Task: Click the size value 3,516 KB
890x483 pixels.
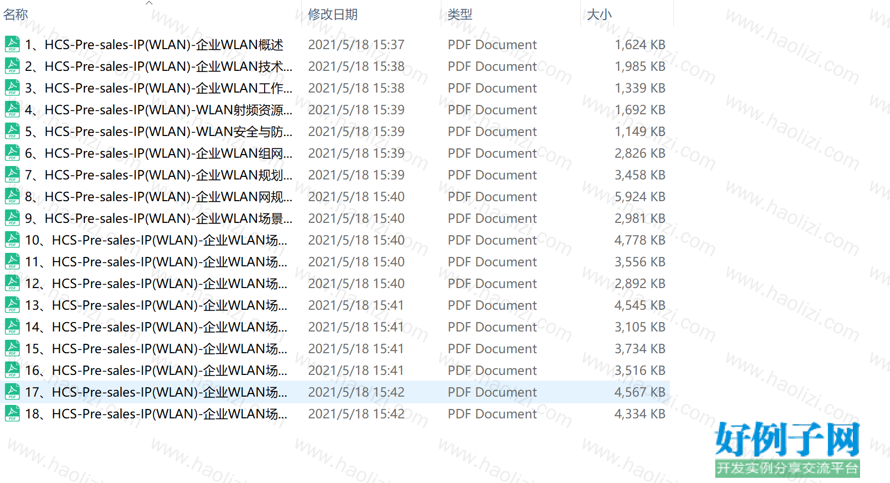Action: [x=640, y=371]
